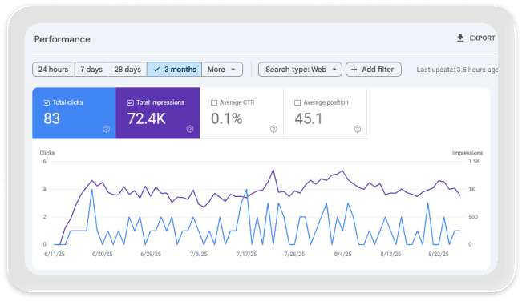Click the Clicks axis title

[x=47, y=153]
